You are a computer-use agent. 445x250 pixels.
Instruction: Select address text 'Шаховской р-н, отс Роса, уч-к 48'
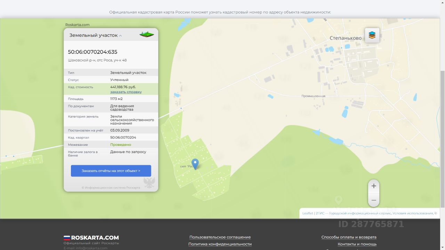[97, 60]
